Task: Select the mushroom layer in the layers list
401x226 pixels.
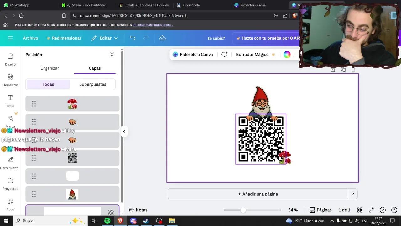Action: [72, 104]
